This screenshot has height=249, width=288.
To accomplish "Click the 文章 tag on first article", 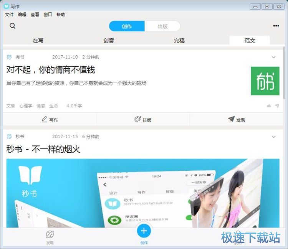I will [x=11, y=106].
